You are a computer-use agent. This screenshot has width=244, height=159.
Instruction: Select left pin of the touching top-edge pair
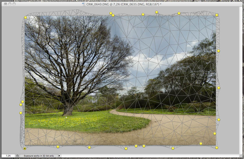coord(111,13)
